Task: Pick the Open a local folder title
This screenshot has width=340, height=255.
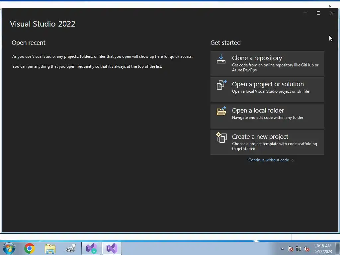Action: [x=258, y=110]
